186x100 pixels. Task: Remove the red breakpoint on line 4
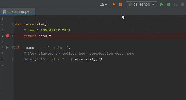[8, 36]
